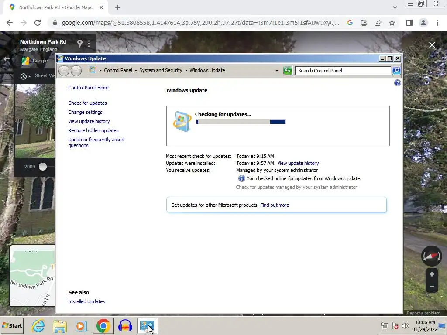Image resolution: width=447 pixels, height=335 pixels.
Task: Reload the Chrome page
Action: (38, 23)
